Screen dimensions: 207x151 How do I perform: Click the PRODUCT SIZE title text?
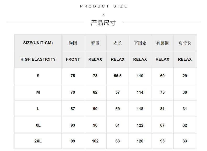pyautogui.click(x=103, y=6)
